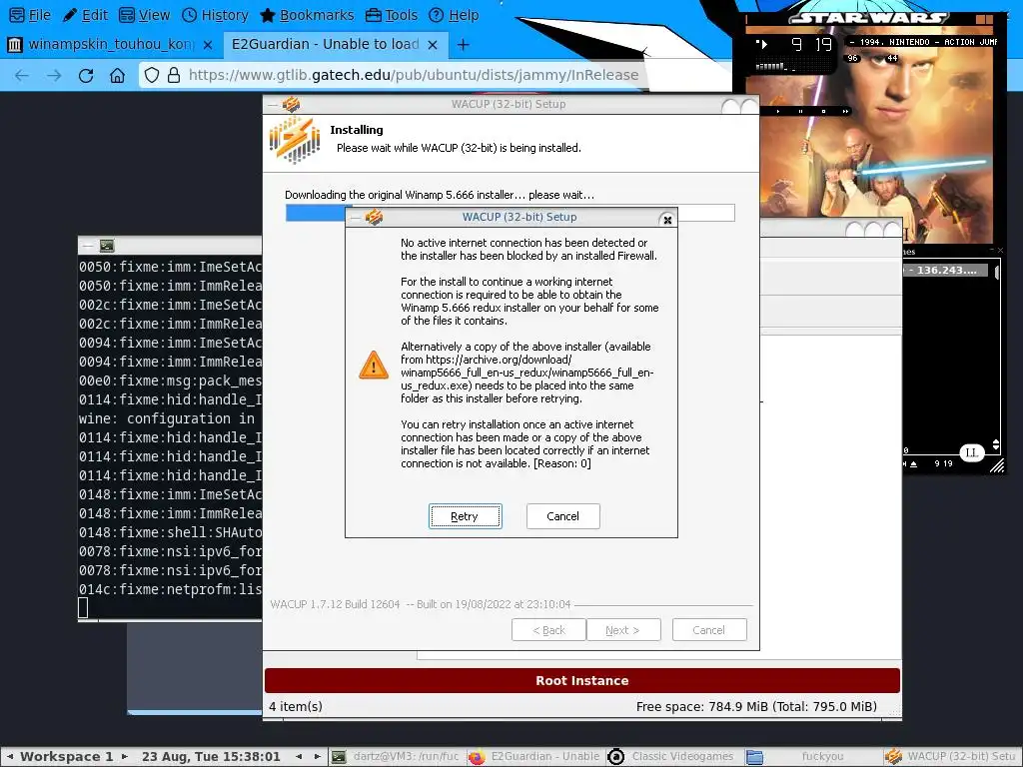
Task: Click the pause button on the Winamp skin
Action: [800, 112]
